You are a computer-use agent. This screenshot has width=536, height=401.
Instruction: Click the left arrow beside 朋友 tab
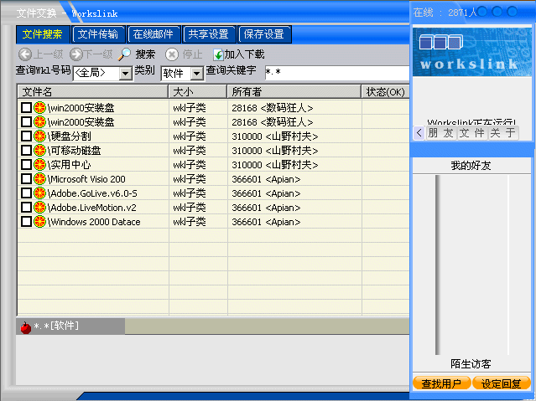(x=419, y=133)
